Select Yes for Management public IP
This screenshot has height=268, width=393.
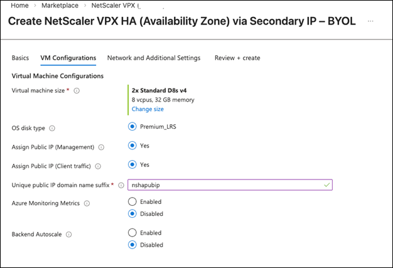pyautogui.click(x=132, y=146)
